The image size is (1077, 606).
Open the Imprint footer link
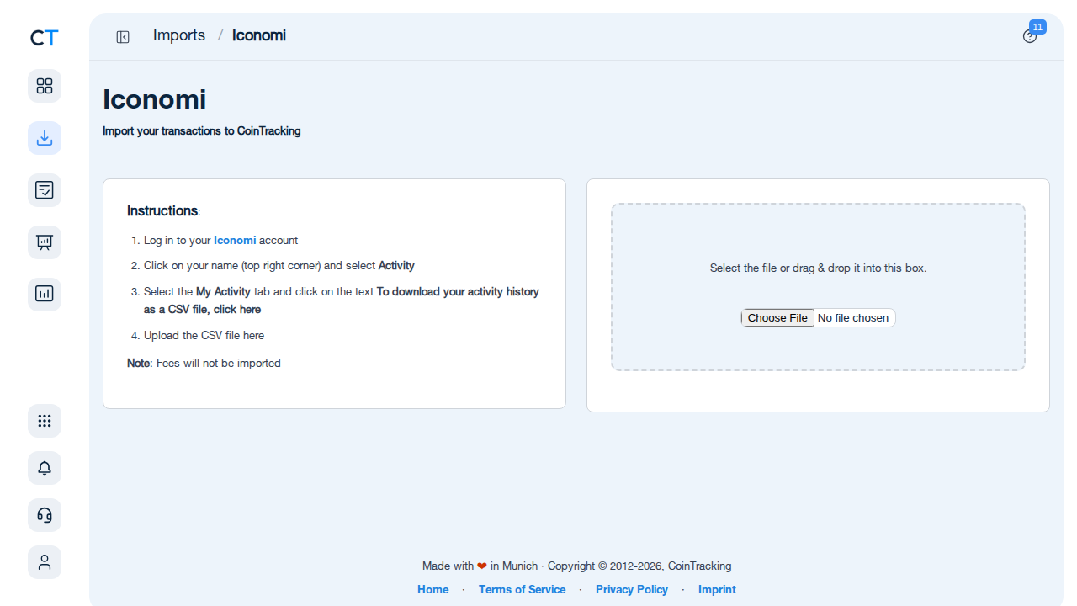tap(717, 589)
